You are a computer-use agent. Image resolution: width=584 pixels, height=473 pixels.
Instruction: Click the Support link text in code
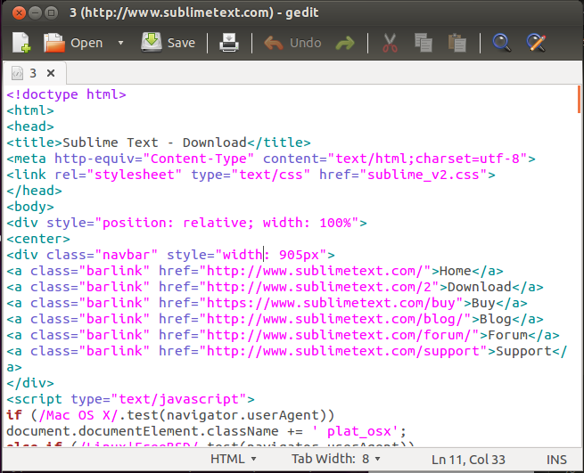click(523, 351)
